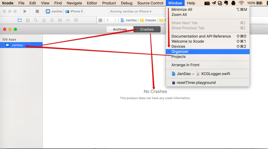Open the Wi-Fi status menu
This screenshot has width=268, height=149.
241,3
